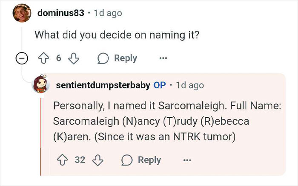Reply to sentientdumpsterbaby's comment
Screen dimensions: 298x186
click(141, 160)
